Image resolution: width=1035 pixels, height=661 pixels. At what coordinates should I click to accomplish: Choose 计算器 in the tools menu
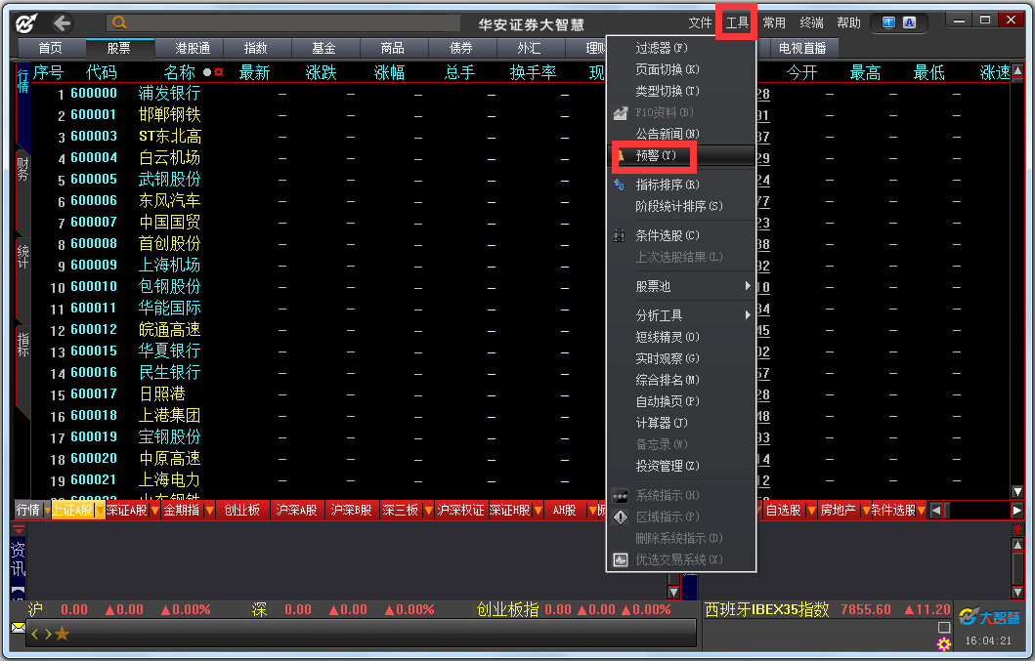pyautogui.click(x=682, y=423)
